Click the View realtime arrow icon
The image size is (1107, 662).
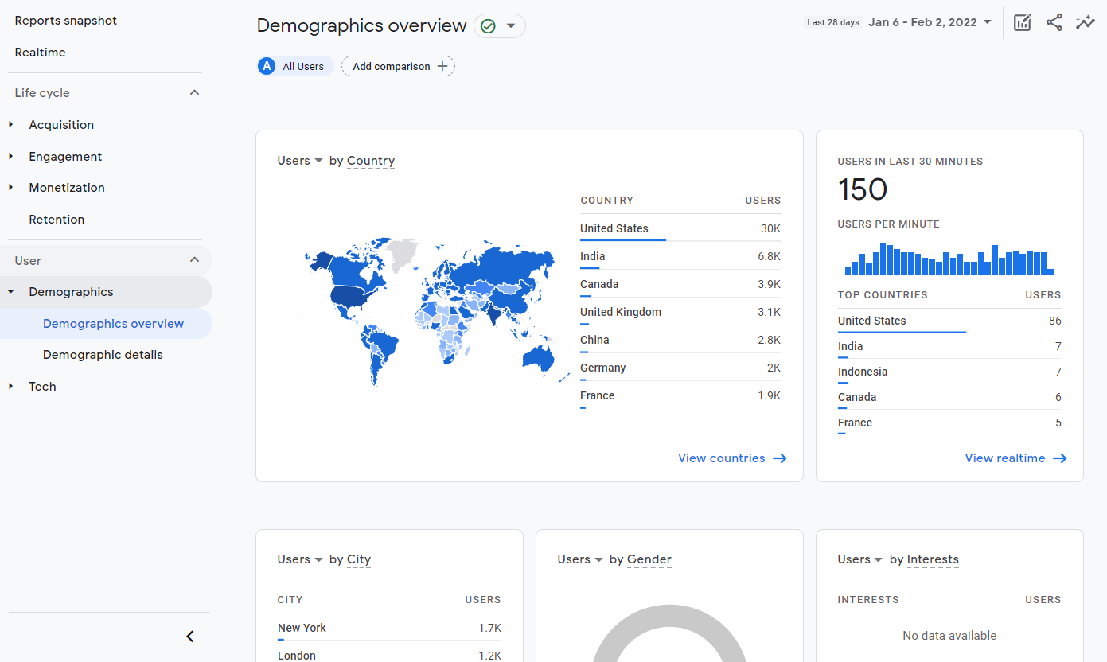pyautogui.click(x=1062, y=458)
